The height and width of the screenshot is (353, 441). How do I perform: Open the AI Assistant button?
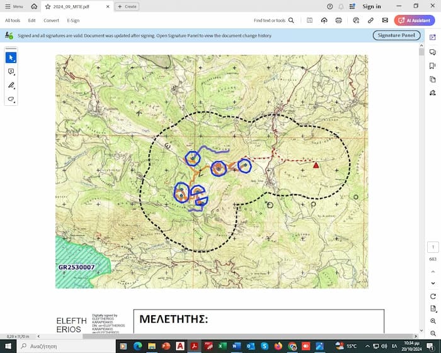tap(415, 20)
